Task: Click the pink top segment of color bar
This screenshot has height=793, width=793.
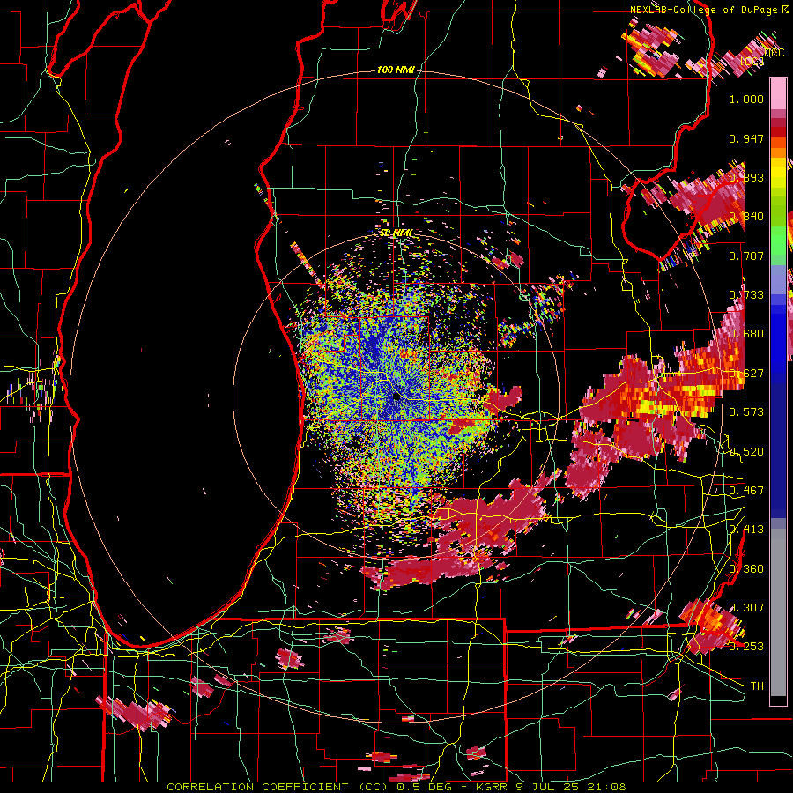Action: pyautogui.click(x=778, y=93)
